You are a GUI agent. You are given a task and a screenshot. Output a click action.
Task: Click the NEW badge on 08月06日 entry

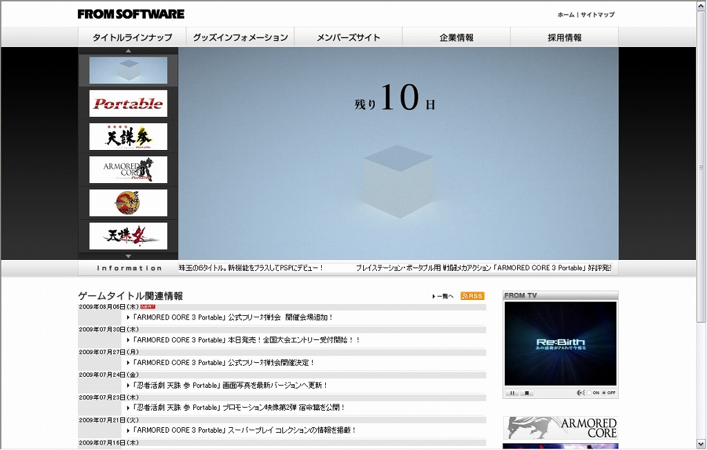point(148,307)
